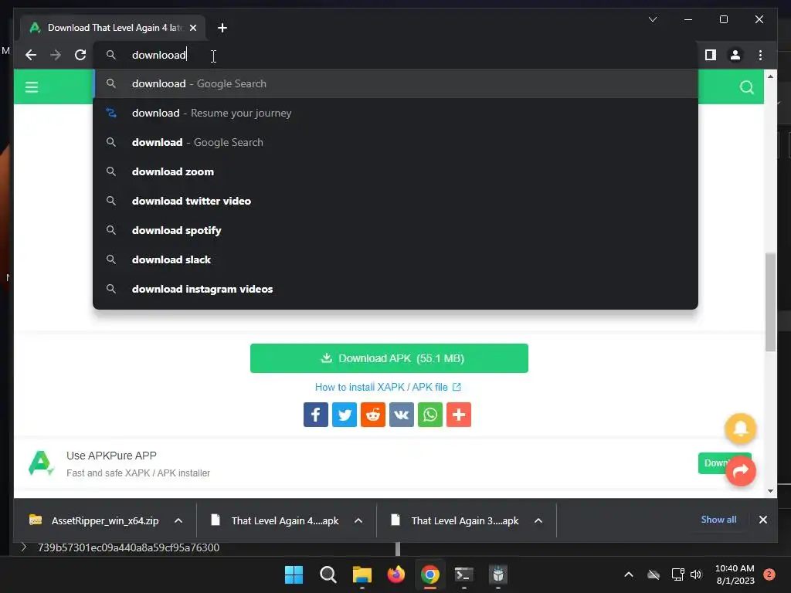Reload the current page
Viewport: 791px width, 593px height.
click(80, 55)
